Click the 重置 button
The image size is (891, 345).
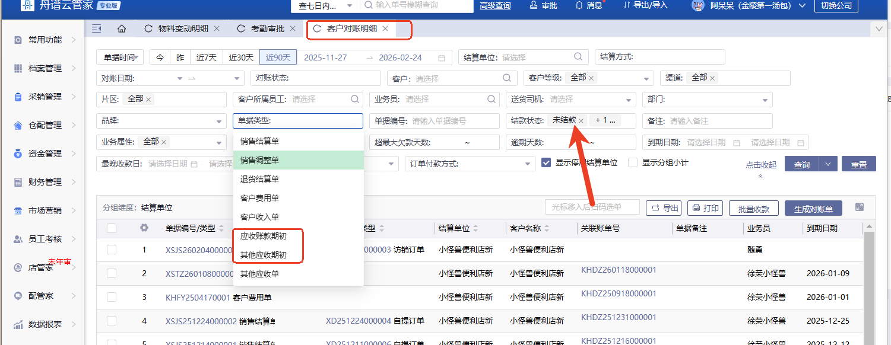pos(858,164)
